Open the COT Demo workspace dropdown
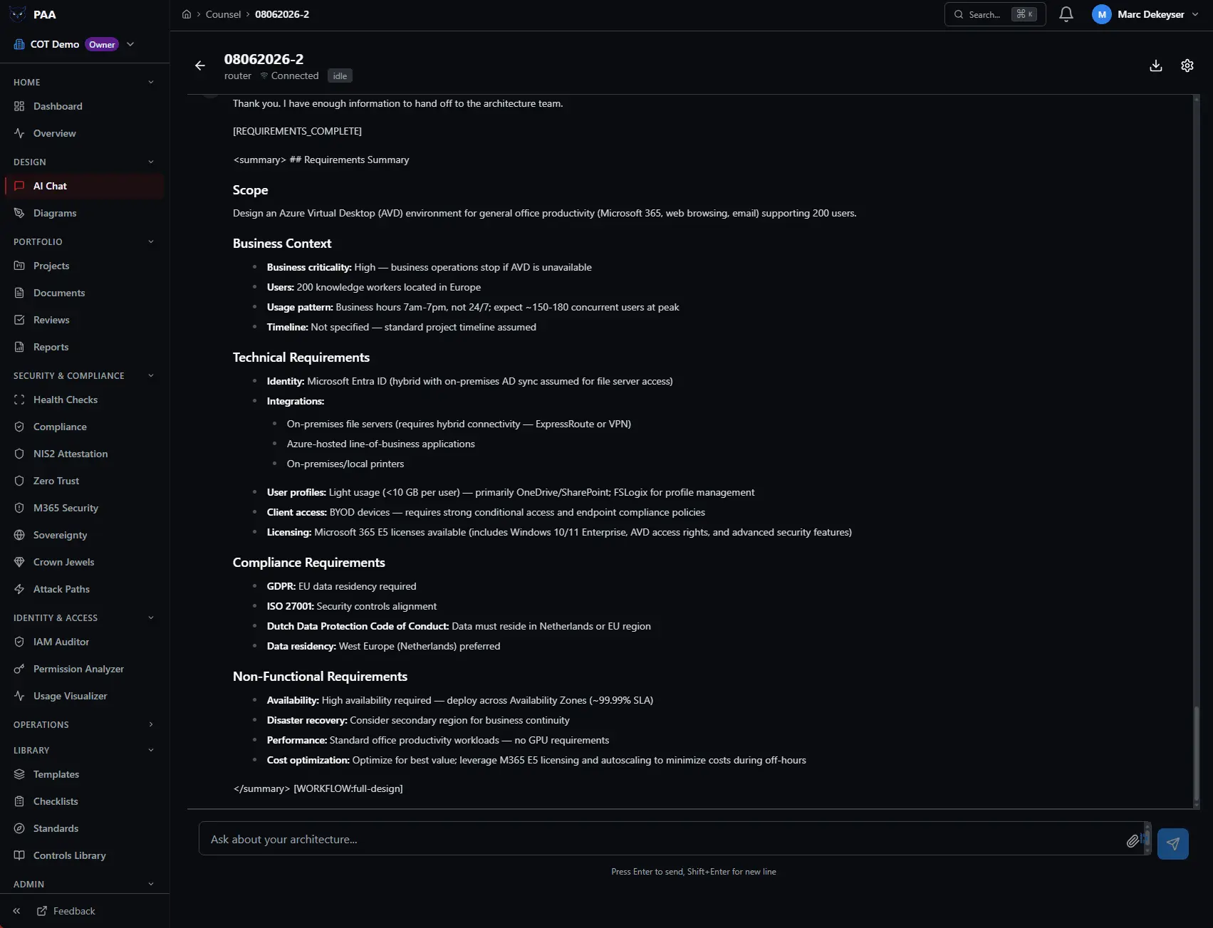The width and height of the screenshot is (1213, 928). point(74,44)
